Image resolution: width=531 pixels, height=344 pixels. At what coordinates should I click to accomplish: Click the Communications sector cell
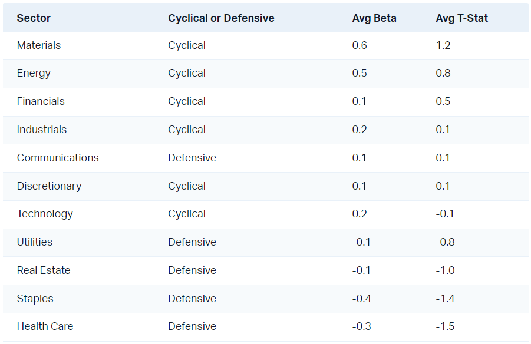[58, 158]
